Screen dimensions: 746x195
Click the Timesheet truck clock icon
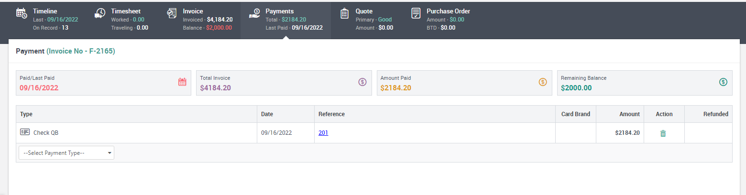click(100, 13)
